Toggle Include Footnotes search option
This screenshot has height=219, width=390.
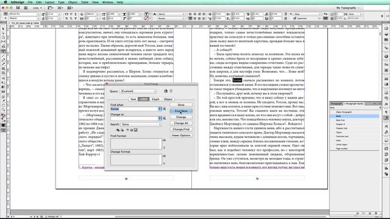[135, 130]
